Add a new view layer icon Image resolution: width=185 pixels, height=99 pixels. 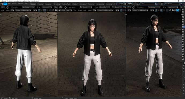tap(181, 4)
